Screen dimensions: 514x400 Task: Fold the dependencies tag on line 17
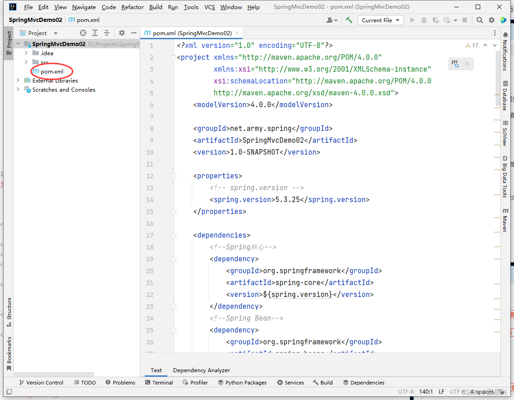point(173,235)
